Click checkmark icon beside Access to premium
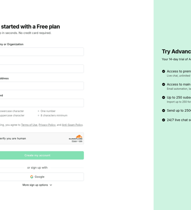The height and width of the screenshot is (210, 191). [163, 71]
